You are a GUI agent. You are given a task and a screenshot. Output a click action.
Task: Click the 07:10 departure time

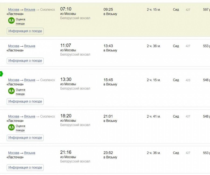tap(66, 9)
